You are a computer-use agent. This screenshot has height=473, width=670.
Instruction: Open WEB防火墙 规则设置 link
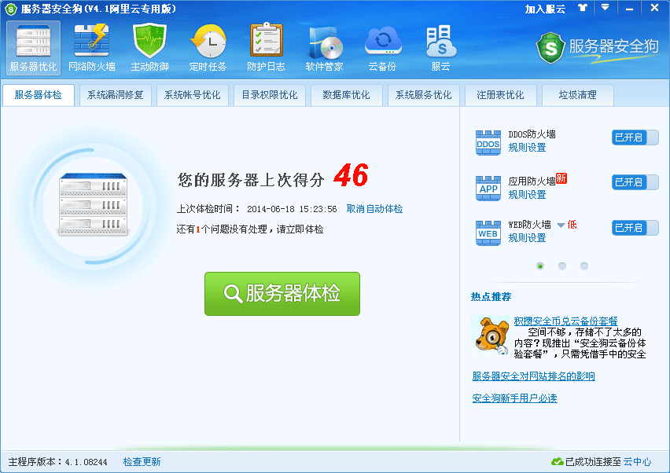[x=527, y=238]
